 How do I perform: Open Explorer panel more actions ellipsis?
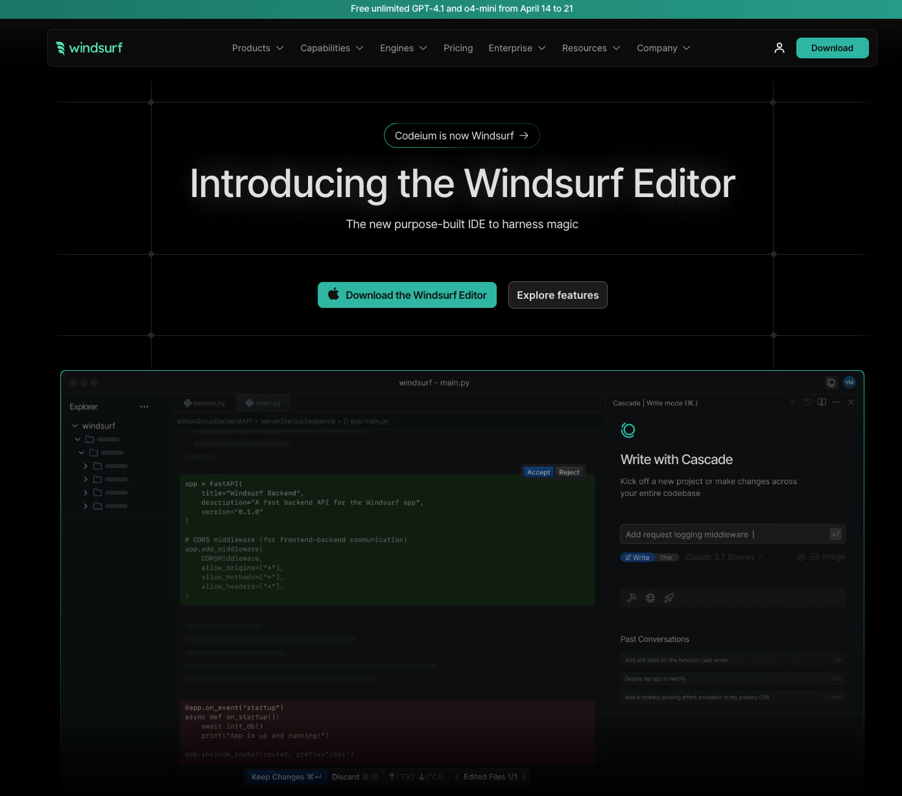pyautogui.click(x=144, y=407)
